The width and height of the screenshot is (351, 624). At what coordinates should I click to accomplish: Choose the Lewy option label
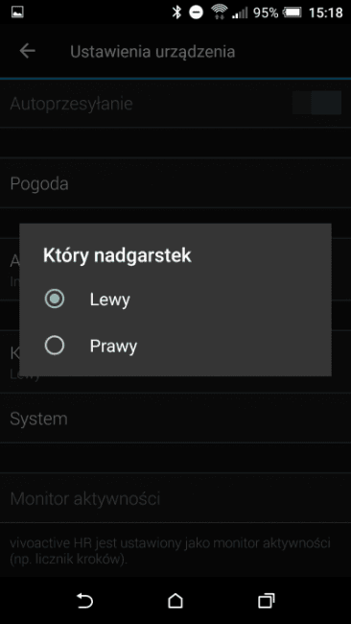click(109, 300)
